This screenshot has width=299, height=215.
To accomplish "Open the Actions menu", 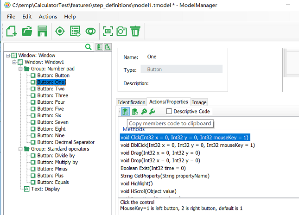I will point(48,17).
